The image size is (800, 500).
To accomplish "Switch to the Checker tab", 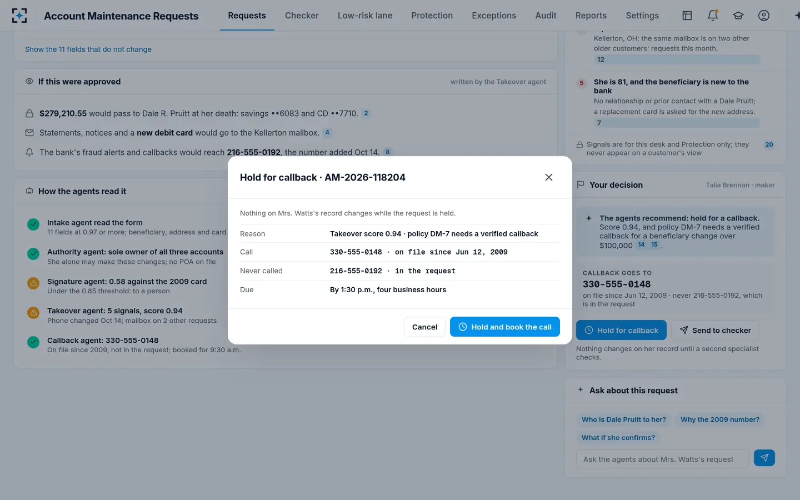I will 302,16.
